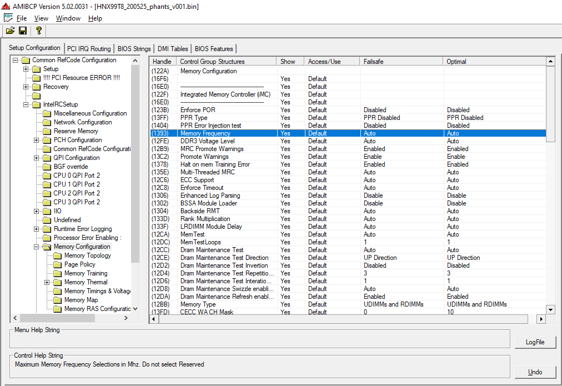Click table horizontal scroll right arrow
This screenshot has width=562, height=386.
pyautogui.click(x=541, y=319)
